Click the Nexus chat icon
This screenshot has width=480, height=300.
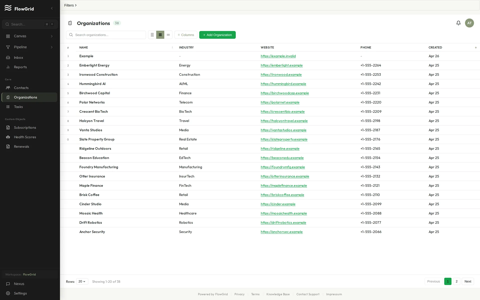8,284
